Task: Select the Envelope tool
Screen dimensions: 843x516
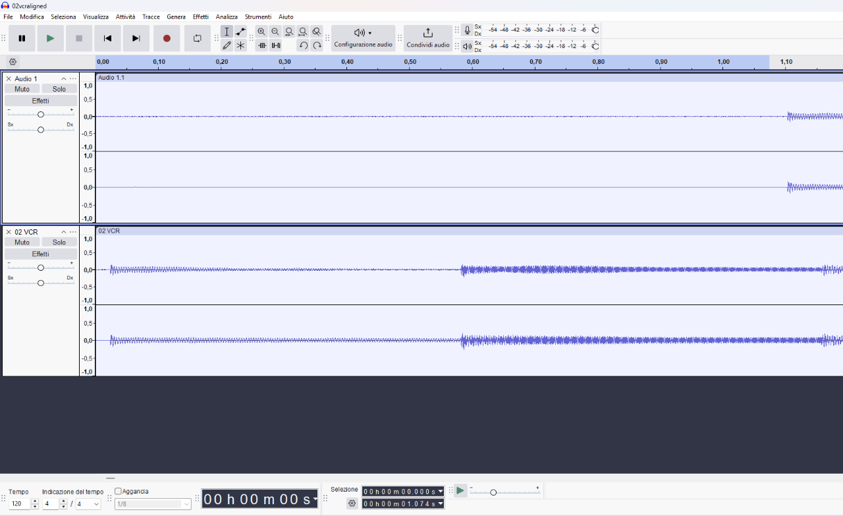Action: (x=240, y=32)
